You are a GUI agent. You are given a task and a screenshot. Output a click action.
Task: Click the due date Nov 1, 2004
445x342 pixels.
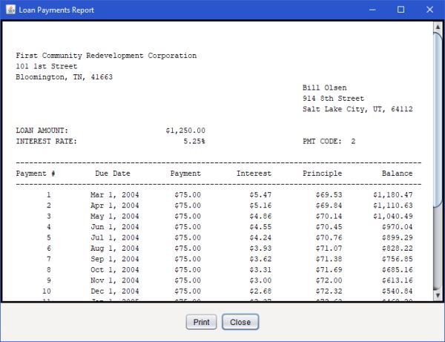click(x=115, y=280)
